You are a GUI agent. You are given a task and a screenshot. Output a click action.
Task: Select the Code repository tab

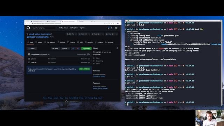pos(30,42)
